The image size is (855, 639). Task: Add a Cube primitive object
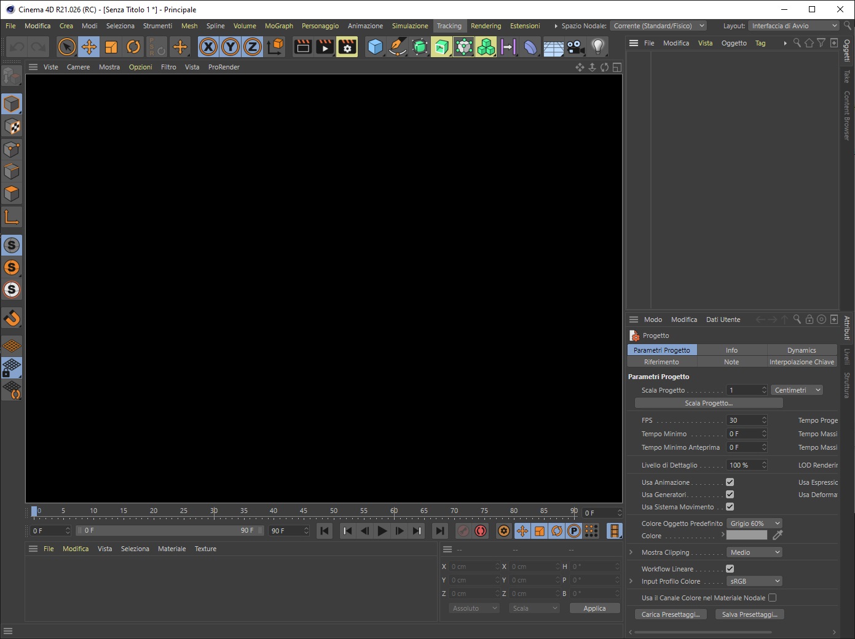tap(376, 47)
